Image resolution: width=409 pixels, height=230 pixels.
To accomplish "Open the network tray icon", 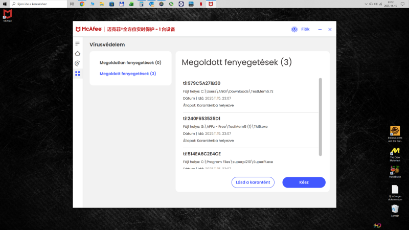I will point(380,4).
